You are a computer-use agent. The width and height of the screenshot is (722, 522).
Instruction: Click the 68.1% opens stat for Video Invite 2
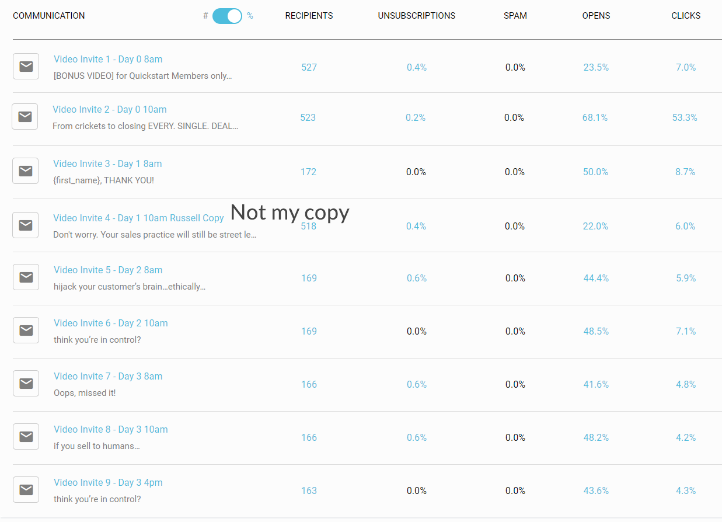point(596,117)
